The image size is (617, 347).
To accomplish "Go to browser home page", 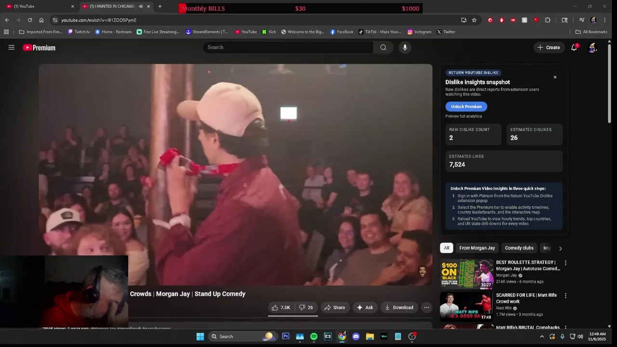I will click(x=41, y=20).
